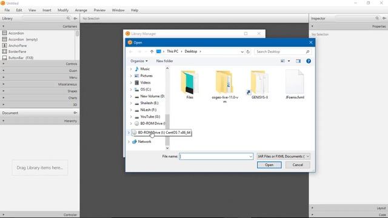Expand the Charts library section
This screenshot has width=388, height=218.
(x=39, y=98)
